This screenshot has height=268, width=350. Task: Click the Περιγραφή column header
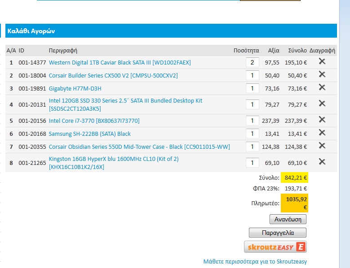(x=63, y=51)
